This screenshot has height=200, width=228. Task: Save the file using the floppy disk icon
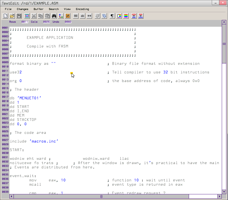coord(19,16)
